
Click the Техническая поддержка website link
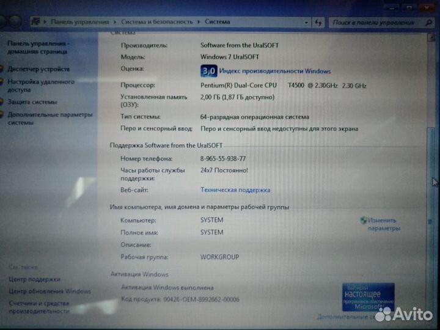click(235, 190)
